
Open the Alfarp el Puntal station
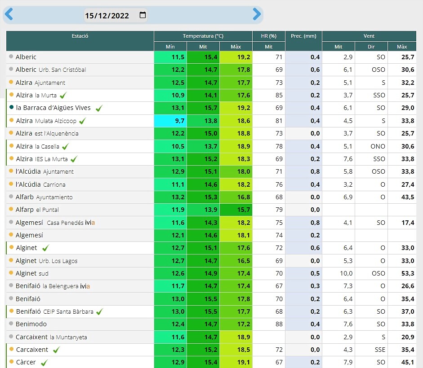click(x=37, y=210)
